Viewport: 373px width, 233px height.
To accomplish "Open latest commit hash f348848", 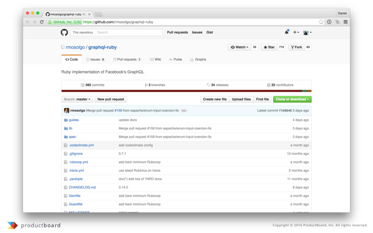I will click(x=285, y=111).
